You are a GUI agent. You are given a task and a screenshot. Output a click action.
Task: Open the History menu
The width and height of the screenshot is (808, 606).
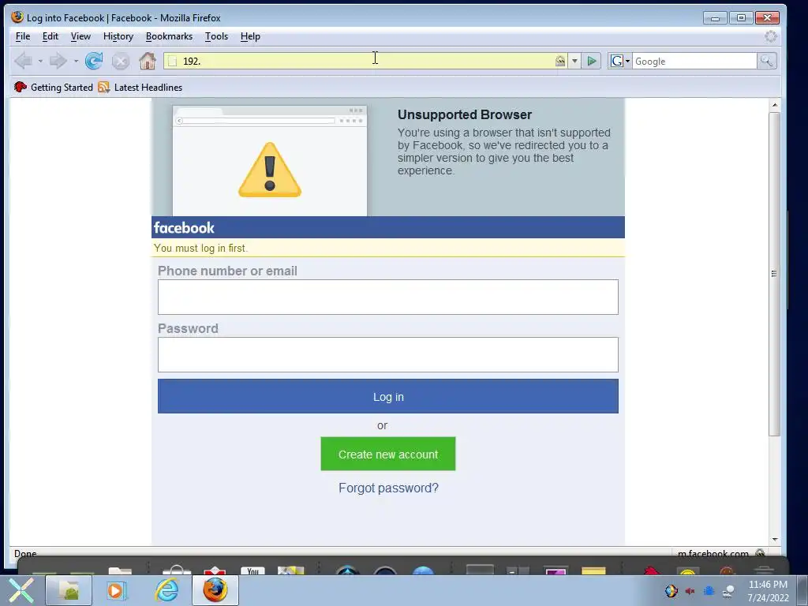point(118,36)
